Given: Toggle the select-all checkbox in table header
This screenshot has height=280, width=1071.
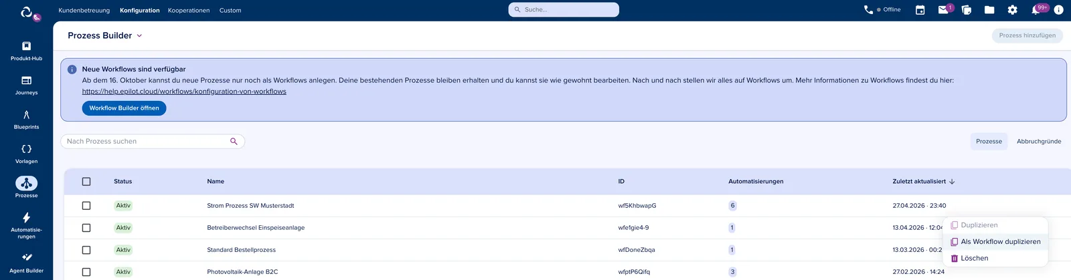Looking at the screenshot, I should (86, 182).
